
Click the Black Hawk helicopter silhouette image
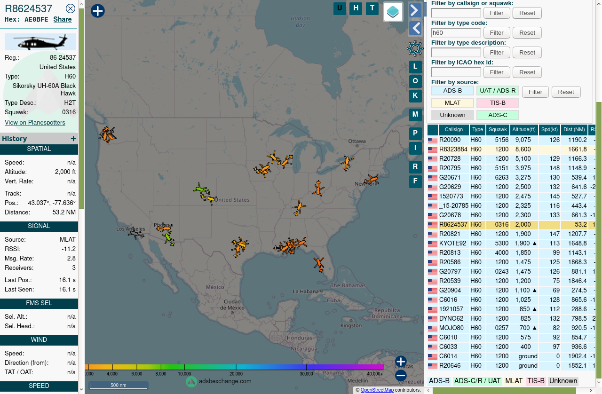(40, 42)
